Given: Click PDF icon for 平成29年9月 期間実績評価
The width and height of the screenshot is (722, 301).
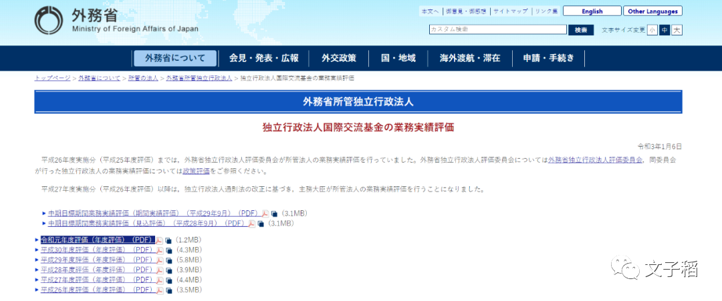Looking at the screenshot, I should click(265, 214).
